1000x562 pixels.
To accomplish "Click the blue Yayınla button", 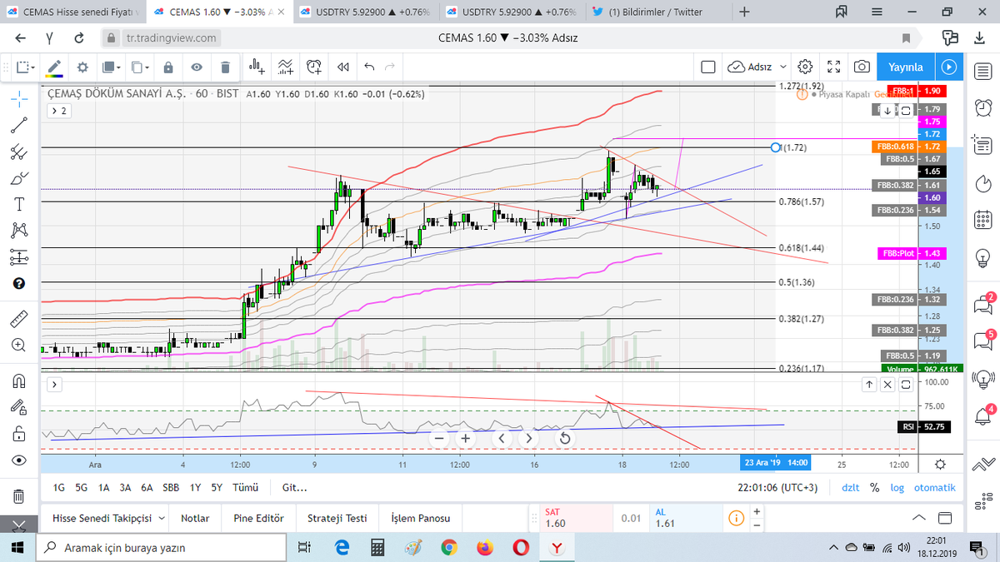I will tap(905, 67).
